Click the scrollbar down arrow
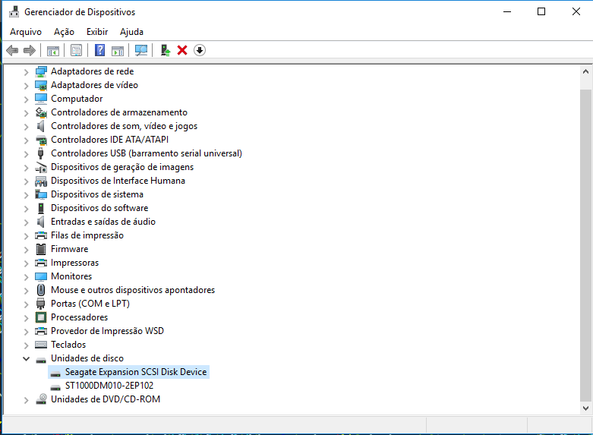Viewport: 593px width, 435px height. [x=585, y=408]
